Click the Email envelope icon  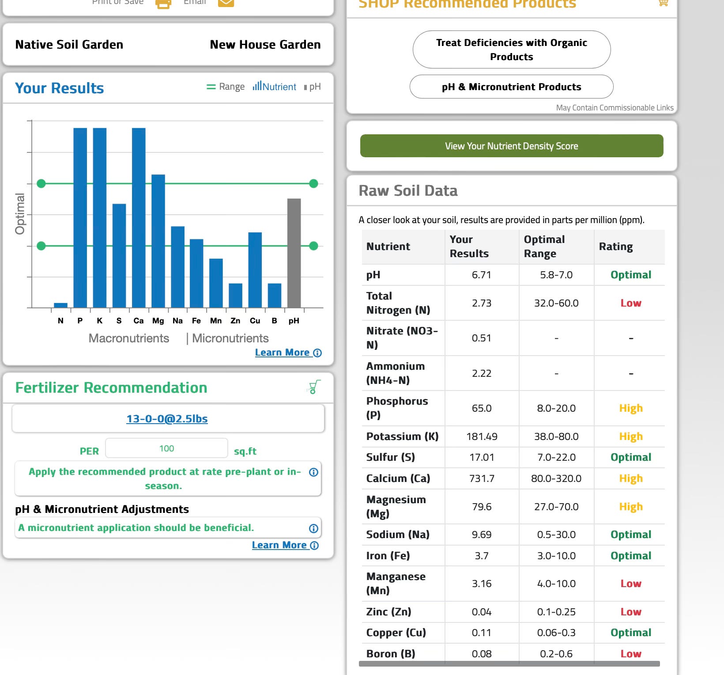click(x=226, y=3)
